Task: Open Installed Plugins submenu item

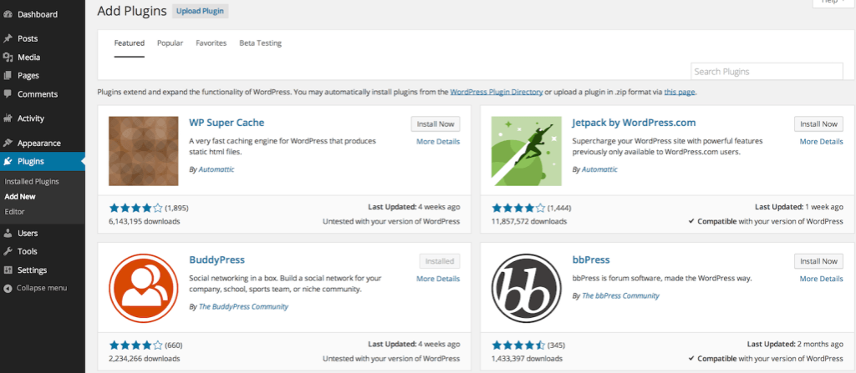Action: click(x=32, y=182)
